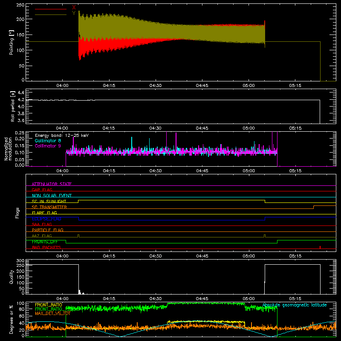Click the first A4Z_FLAG pulse near 04:05
The image size is (341, 341).
pos(78,236)
